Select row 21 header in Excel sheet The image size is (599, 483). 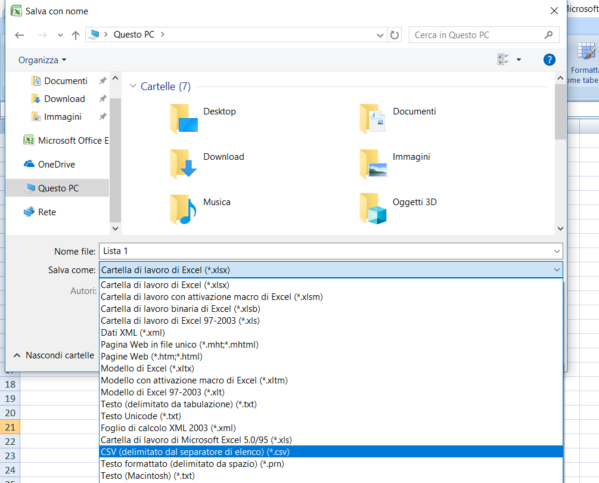[10, 427]
